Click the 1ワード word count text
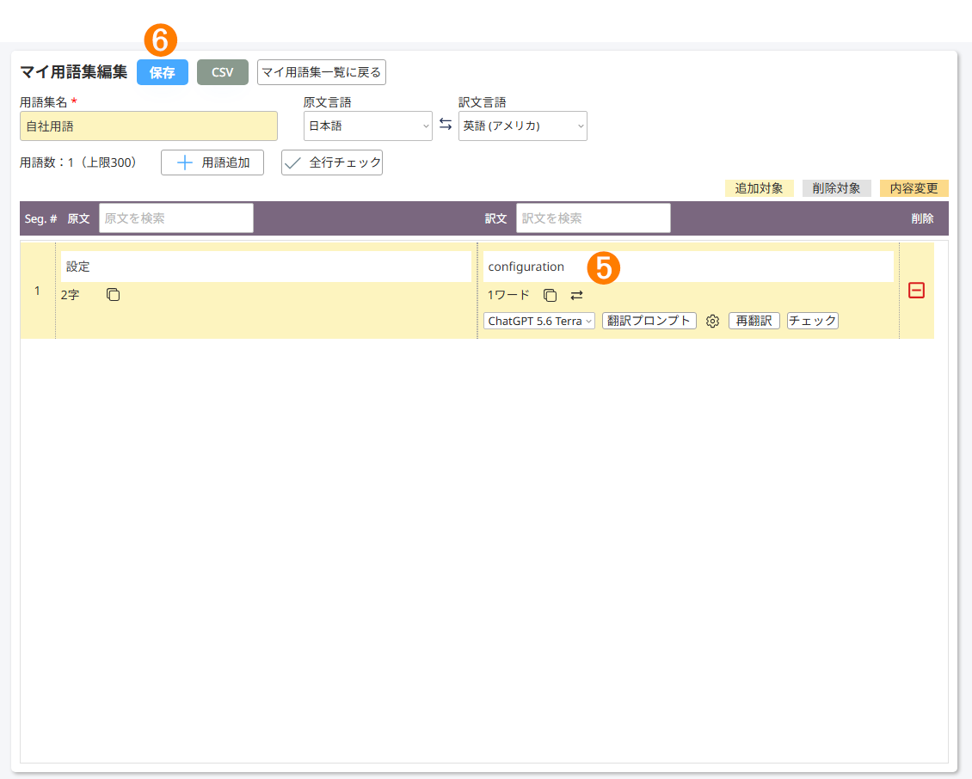 pyautogui.click(x=508, y=295)
